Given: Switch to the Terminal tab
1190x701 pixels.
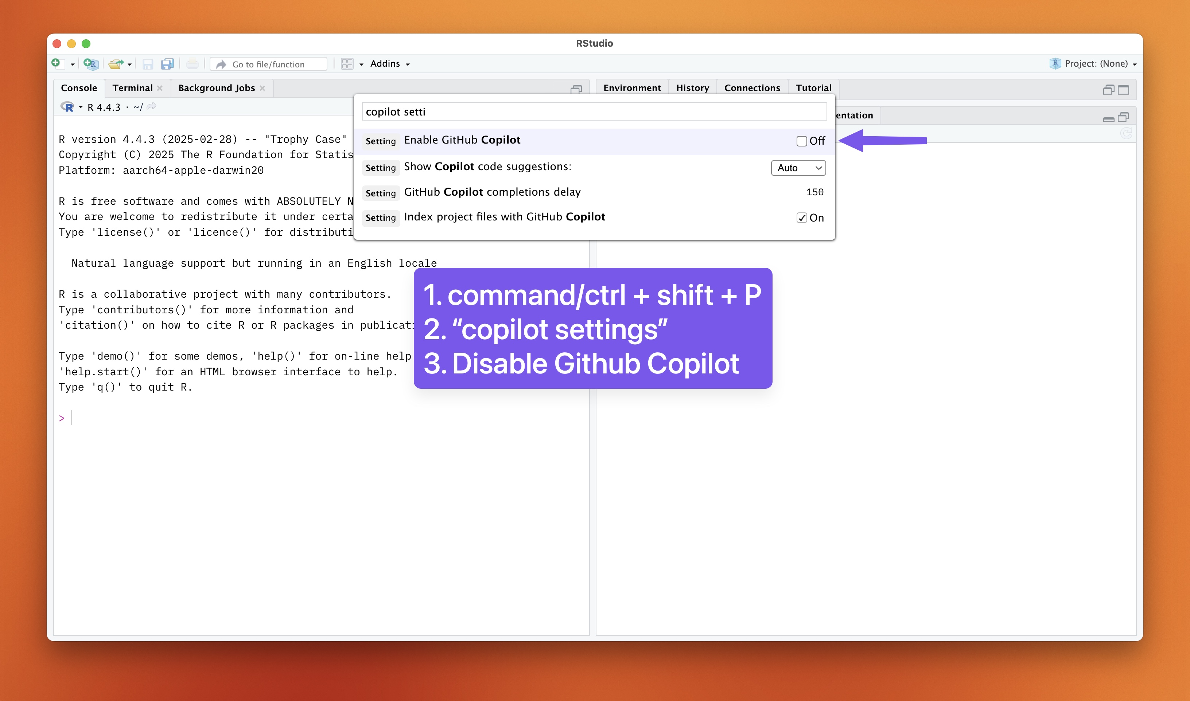Looking at the screenshot, I should (132, 88).
